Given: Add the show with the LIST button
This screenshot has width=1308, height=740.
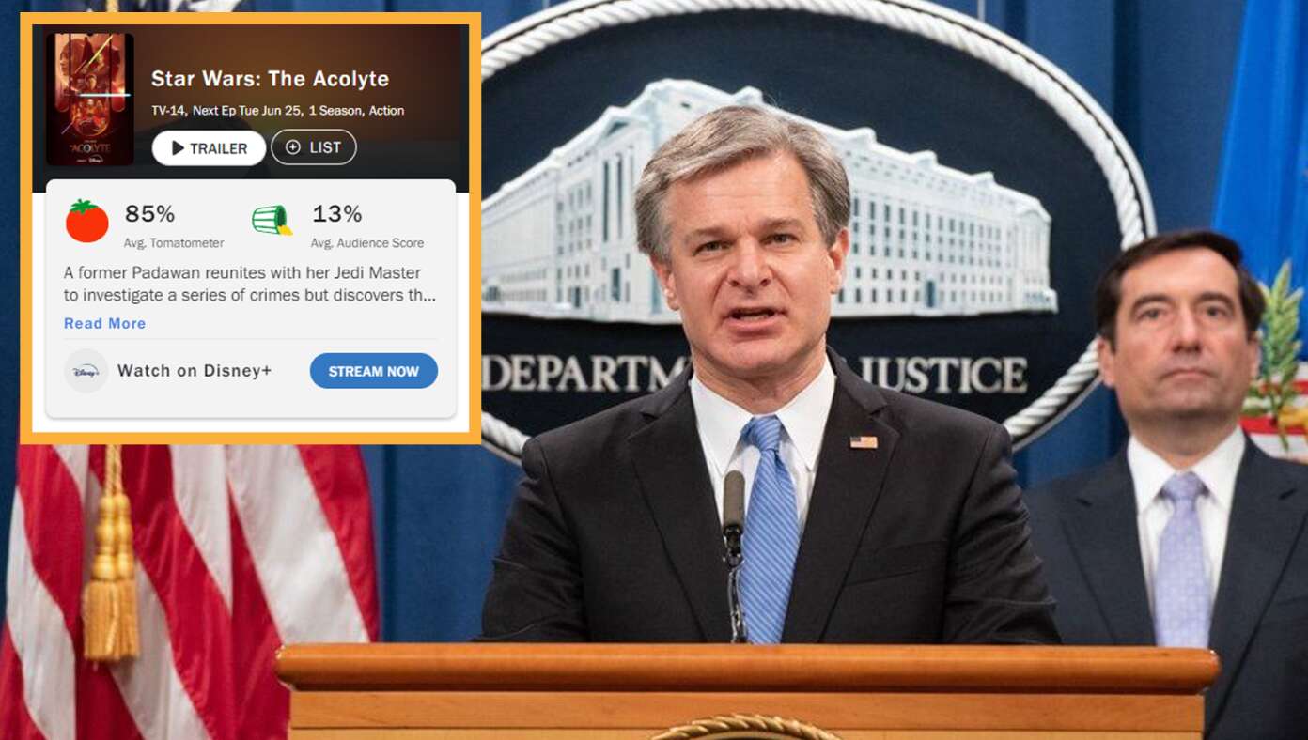Looking at the screenshot, I should (314, 147).
